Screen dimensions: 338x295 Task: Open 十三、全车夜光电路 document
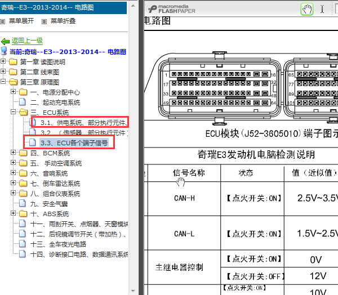tap(58, 244)
